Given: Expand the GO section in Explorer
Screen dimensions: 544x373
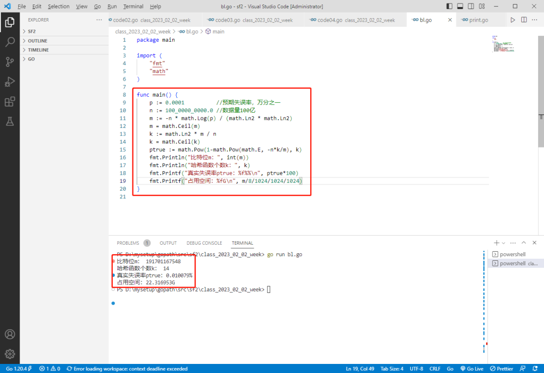Looking at the screenshot, I should 64,59.
